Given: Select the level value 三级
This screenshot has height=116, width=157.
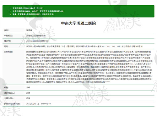Looking at the screenshot, I should point(28,87).
